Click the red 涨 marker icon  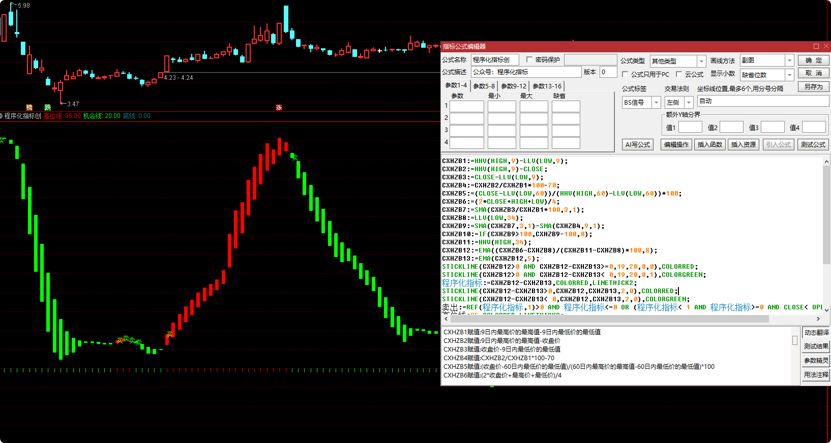pos(279,107)
